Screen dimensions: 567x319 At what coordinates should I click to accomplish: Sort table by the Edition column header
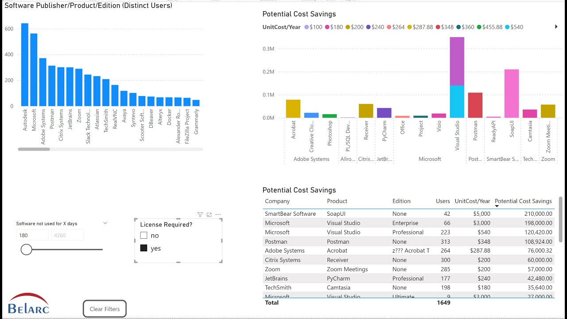[x=401, y=201]
